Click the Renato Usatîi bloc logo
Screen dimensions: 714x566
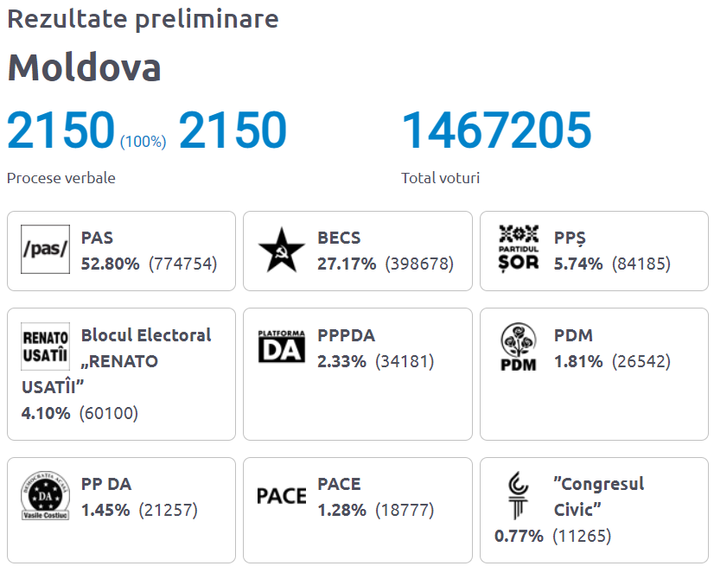45,346
